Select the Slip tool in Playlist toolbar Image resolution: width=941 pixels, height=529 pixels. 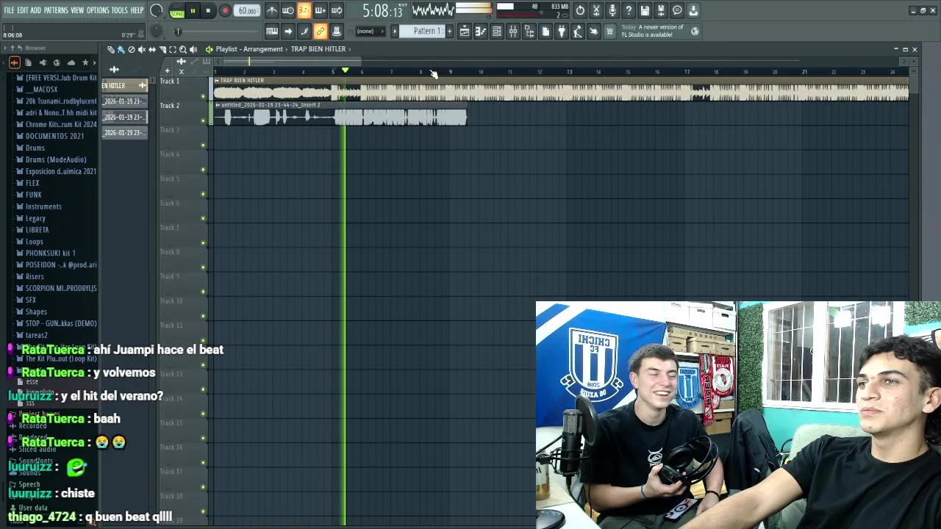coord(152,49)
